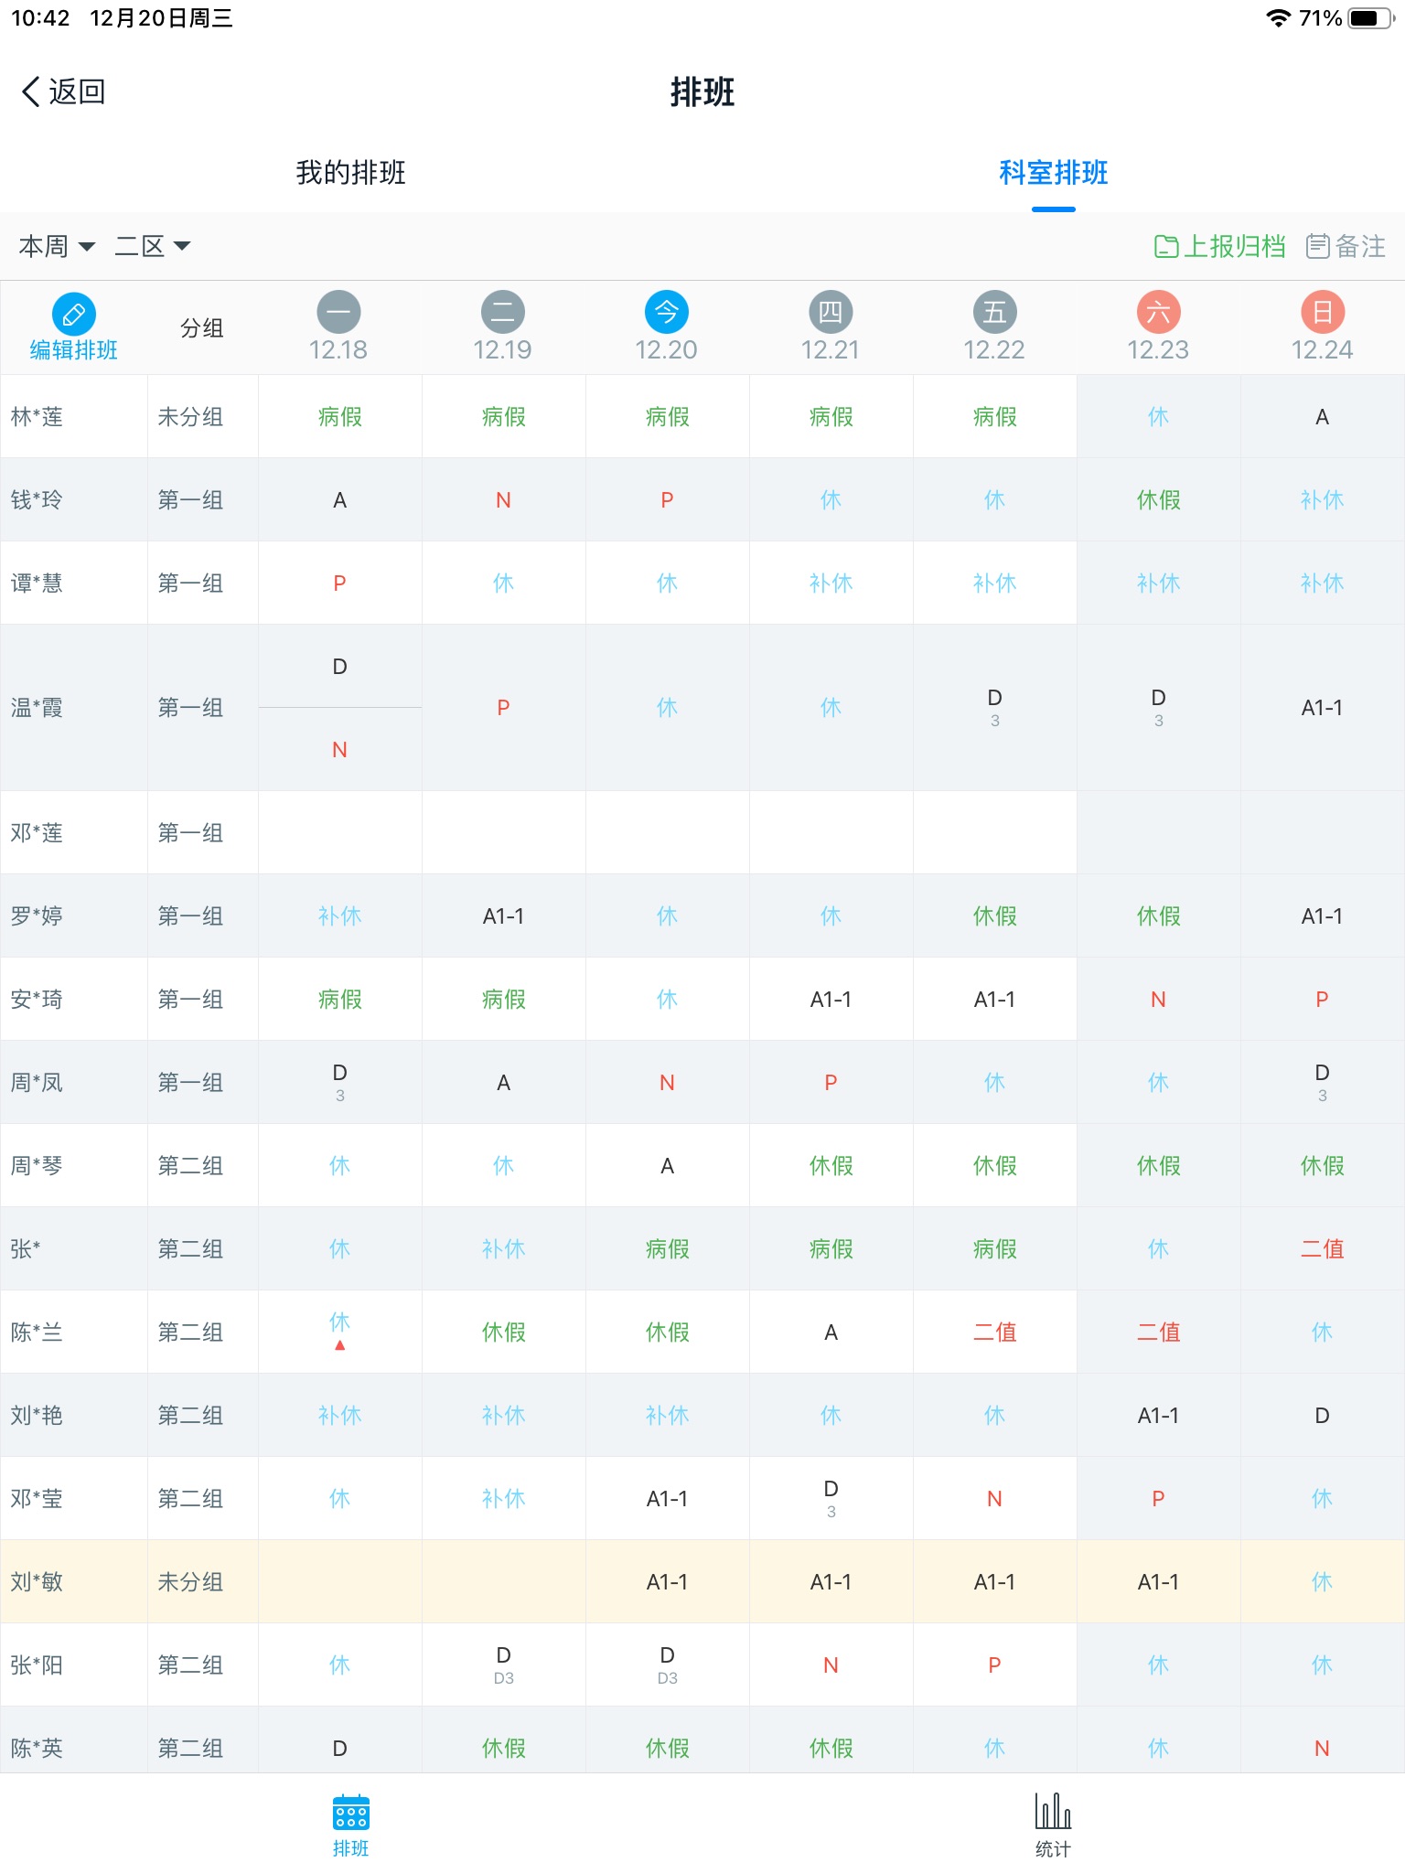
Task: Open 钱*玲's 休假 cell on 12.23
Action: pos(1158,500)
